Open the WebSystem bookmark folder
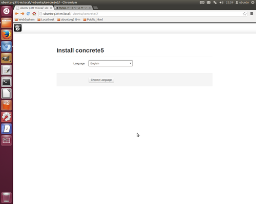 25,19
